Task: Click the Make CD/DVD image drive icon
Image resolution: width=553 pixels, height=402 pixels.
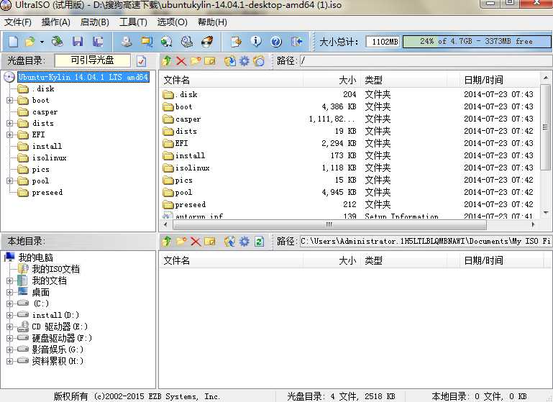Action: (127, 42)
